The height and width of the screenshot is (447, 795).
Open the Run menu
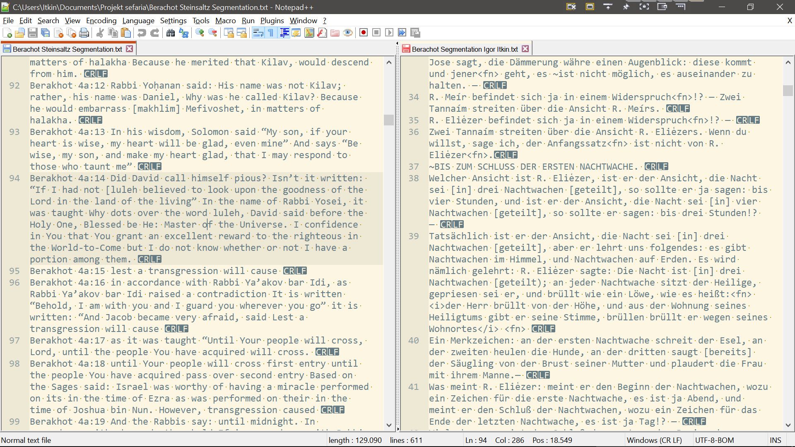[248, 21]
